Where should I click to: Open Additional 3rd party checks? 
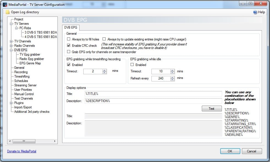coord(32,112)
